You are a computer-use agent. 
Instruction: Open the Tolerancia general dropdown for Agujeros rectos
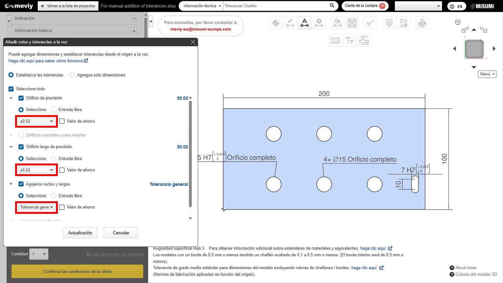tap(36, 207)
